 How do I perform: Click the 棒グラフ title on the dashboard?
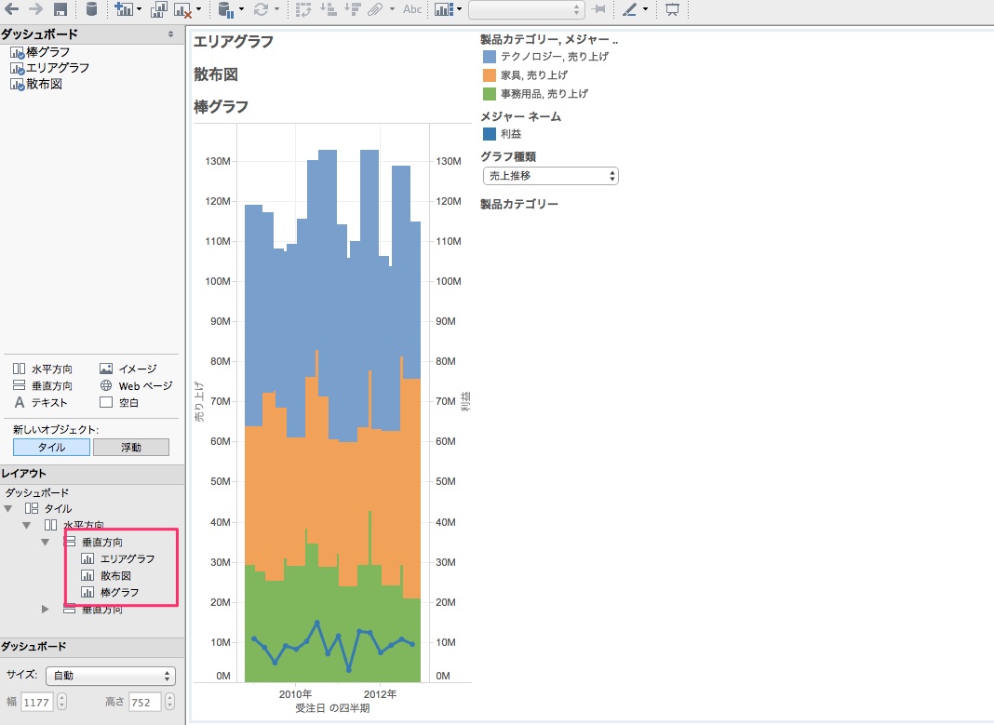pyautogui.click(x=221, y=106)
